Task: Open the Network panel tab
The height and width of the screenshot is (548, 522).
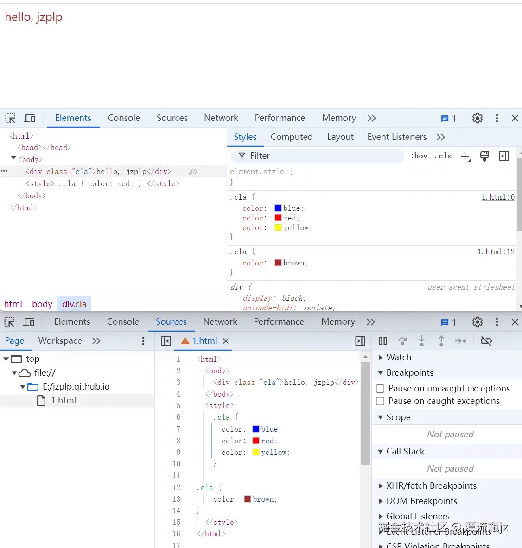Action: (x=221, y=118)
